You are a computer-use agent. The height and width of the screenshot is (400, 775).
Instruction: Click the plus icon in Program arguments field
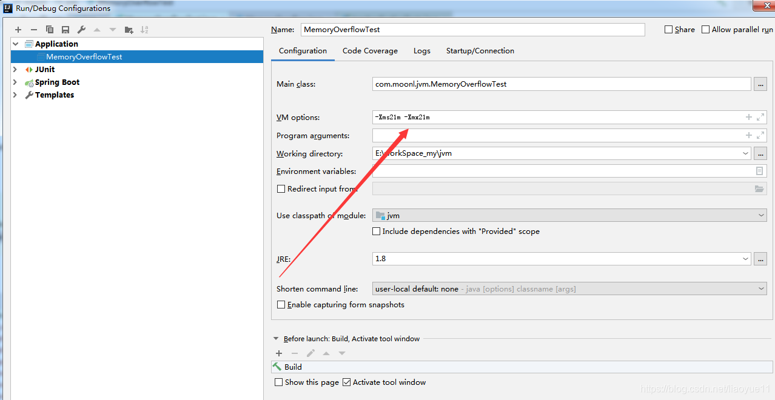pos(749,136)
